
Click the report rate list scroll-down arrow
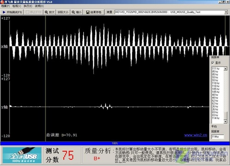[x=225, y=122]
